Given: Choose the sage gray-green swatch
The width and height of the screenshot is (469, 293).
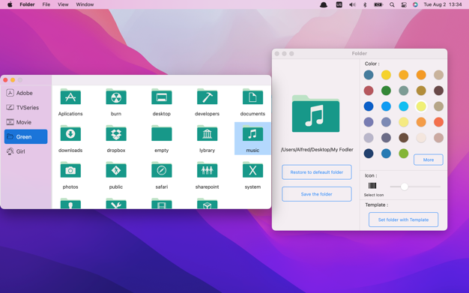Looking at the screenshot, I should click(404, 91).
